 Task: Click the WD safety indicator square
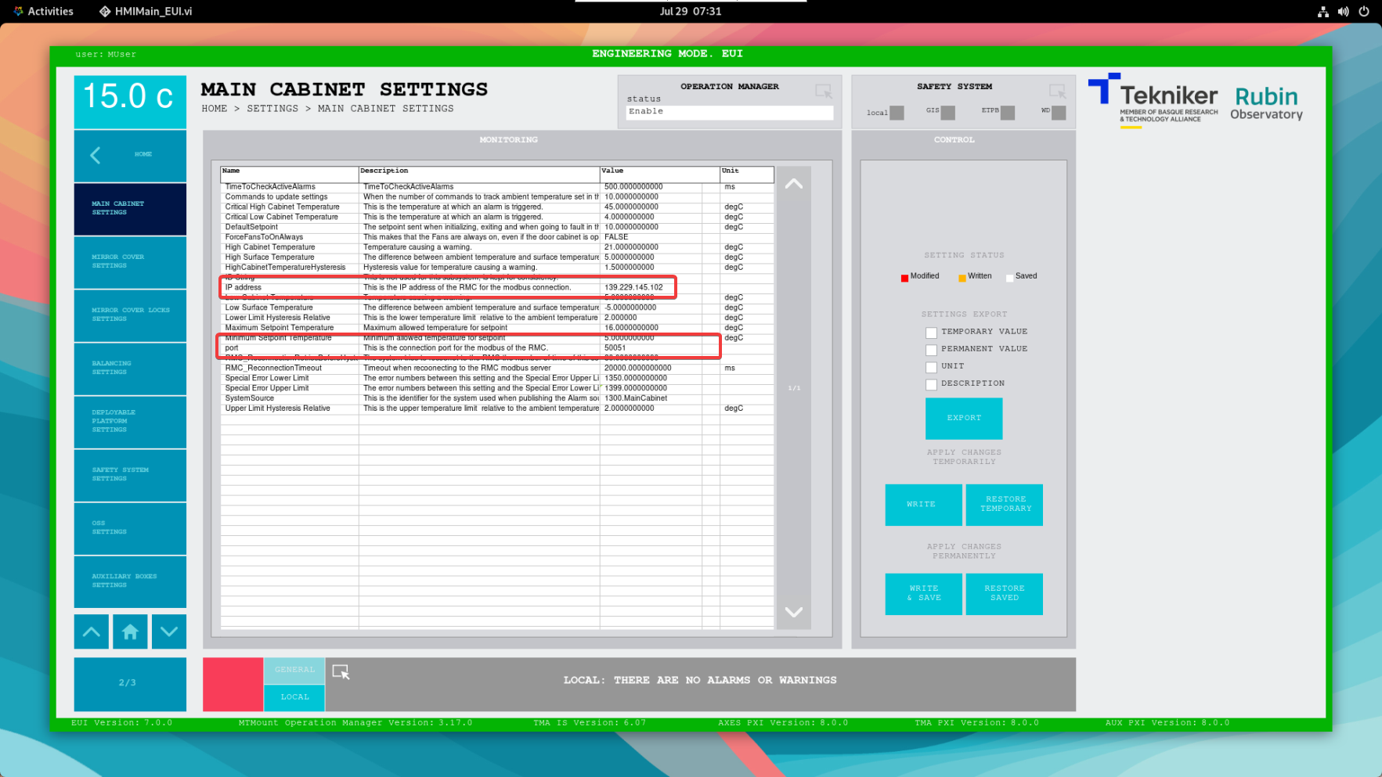click(1059, 113)
